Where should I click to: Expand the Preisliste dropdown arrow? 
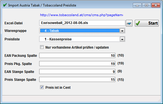point(122,39)
